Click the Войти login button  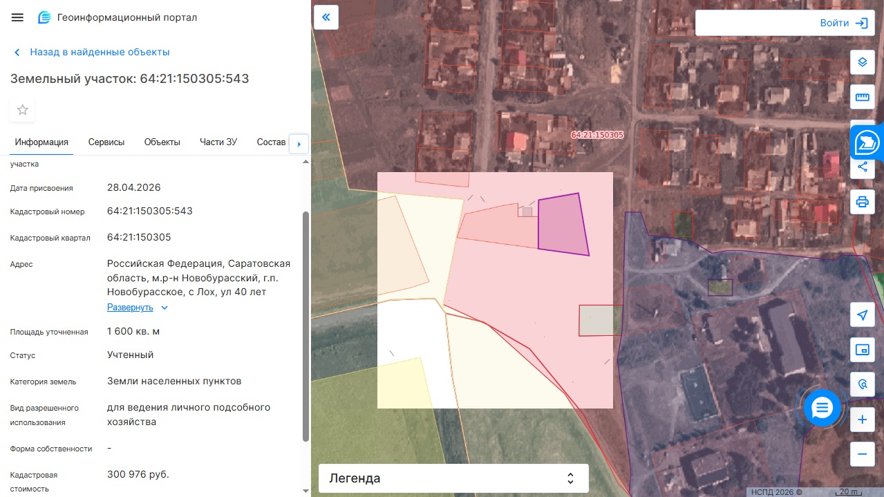click(x=784, y=23)
